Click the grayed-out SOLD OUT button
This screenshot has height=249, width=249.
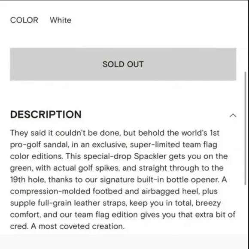(123, 64)
